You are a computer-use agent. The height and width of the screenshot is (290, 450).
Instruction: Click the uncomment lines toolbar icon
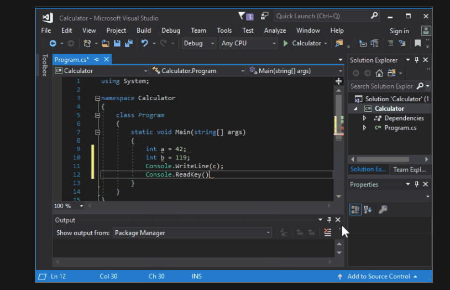(x=402, y=43)
